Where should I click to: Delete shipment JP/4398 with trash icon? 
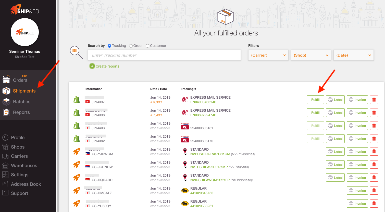point(374,113)
